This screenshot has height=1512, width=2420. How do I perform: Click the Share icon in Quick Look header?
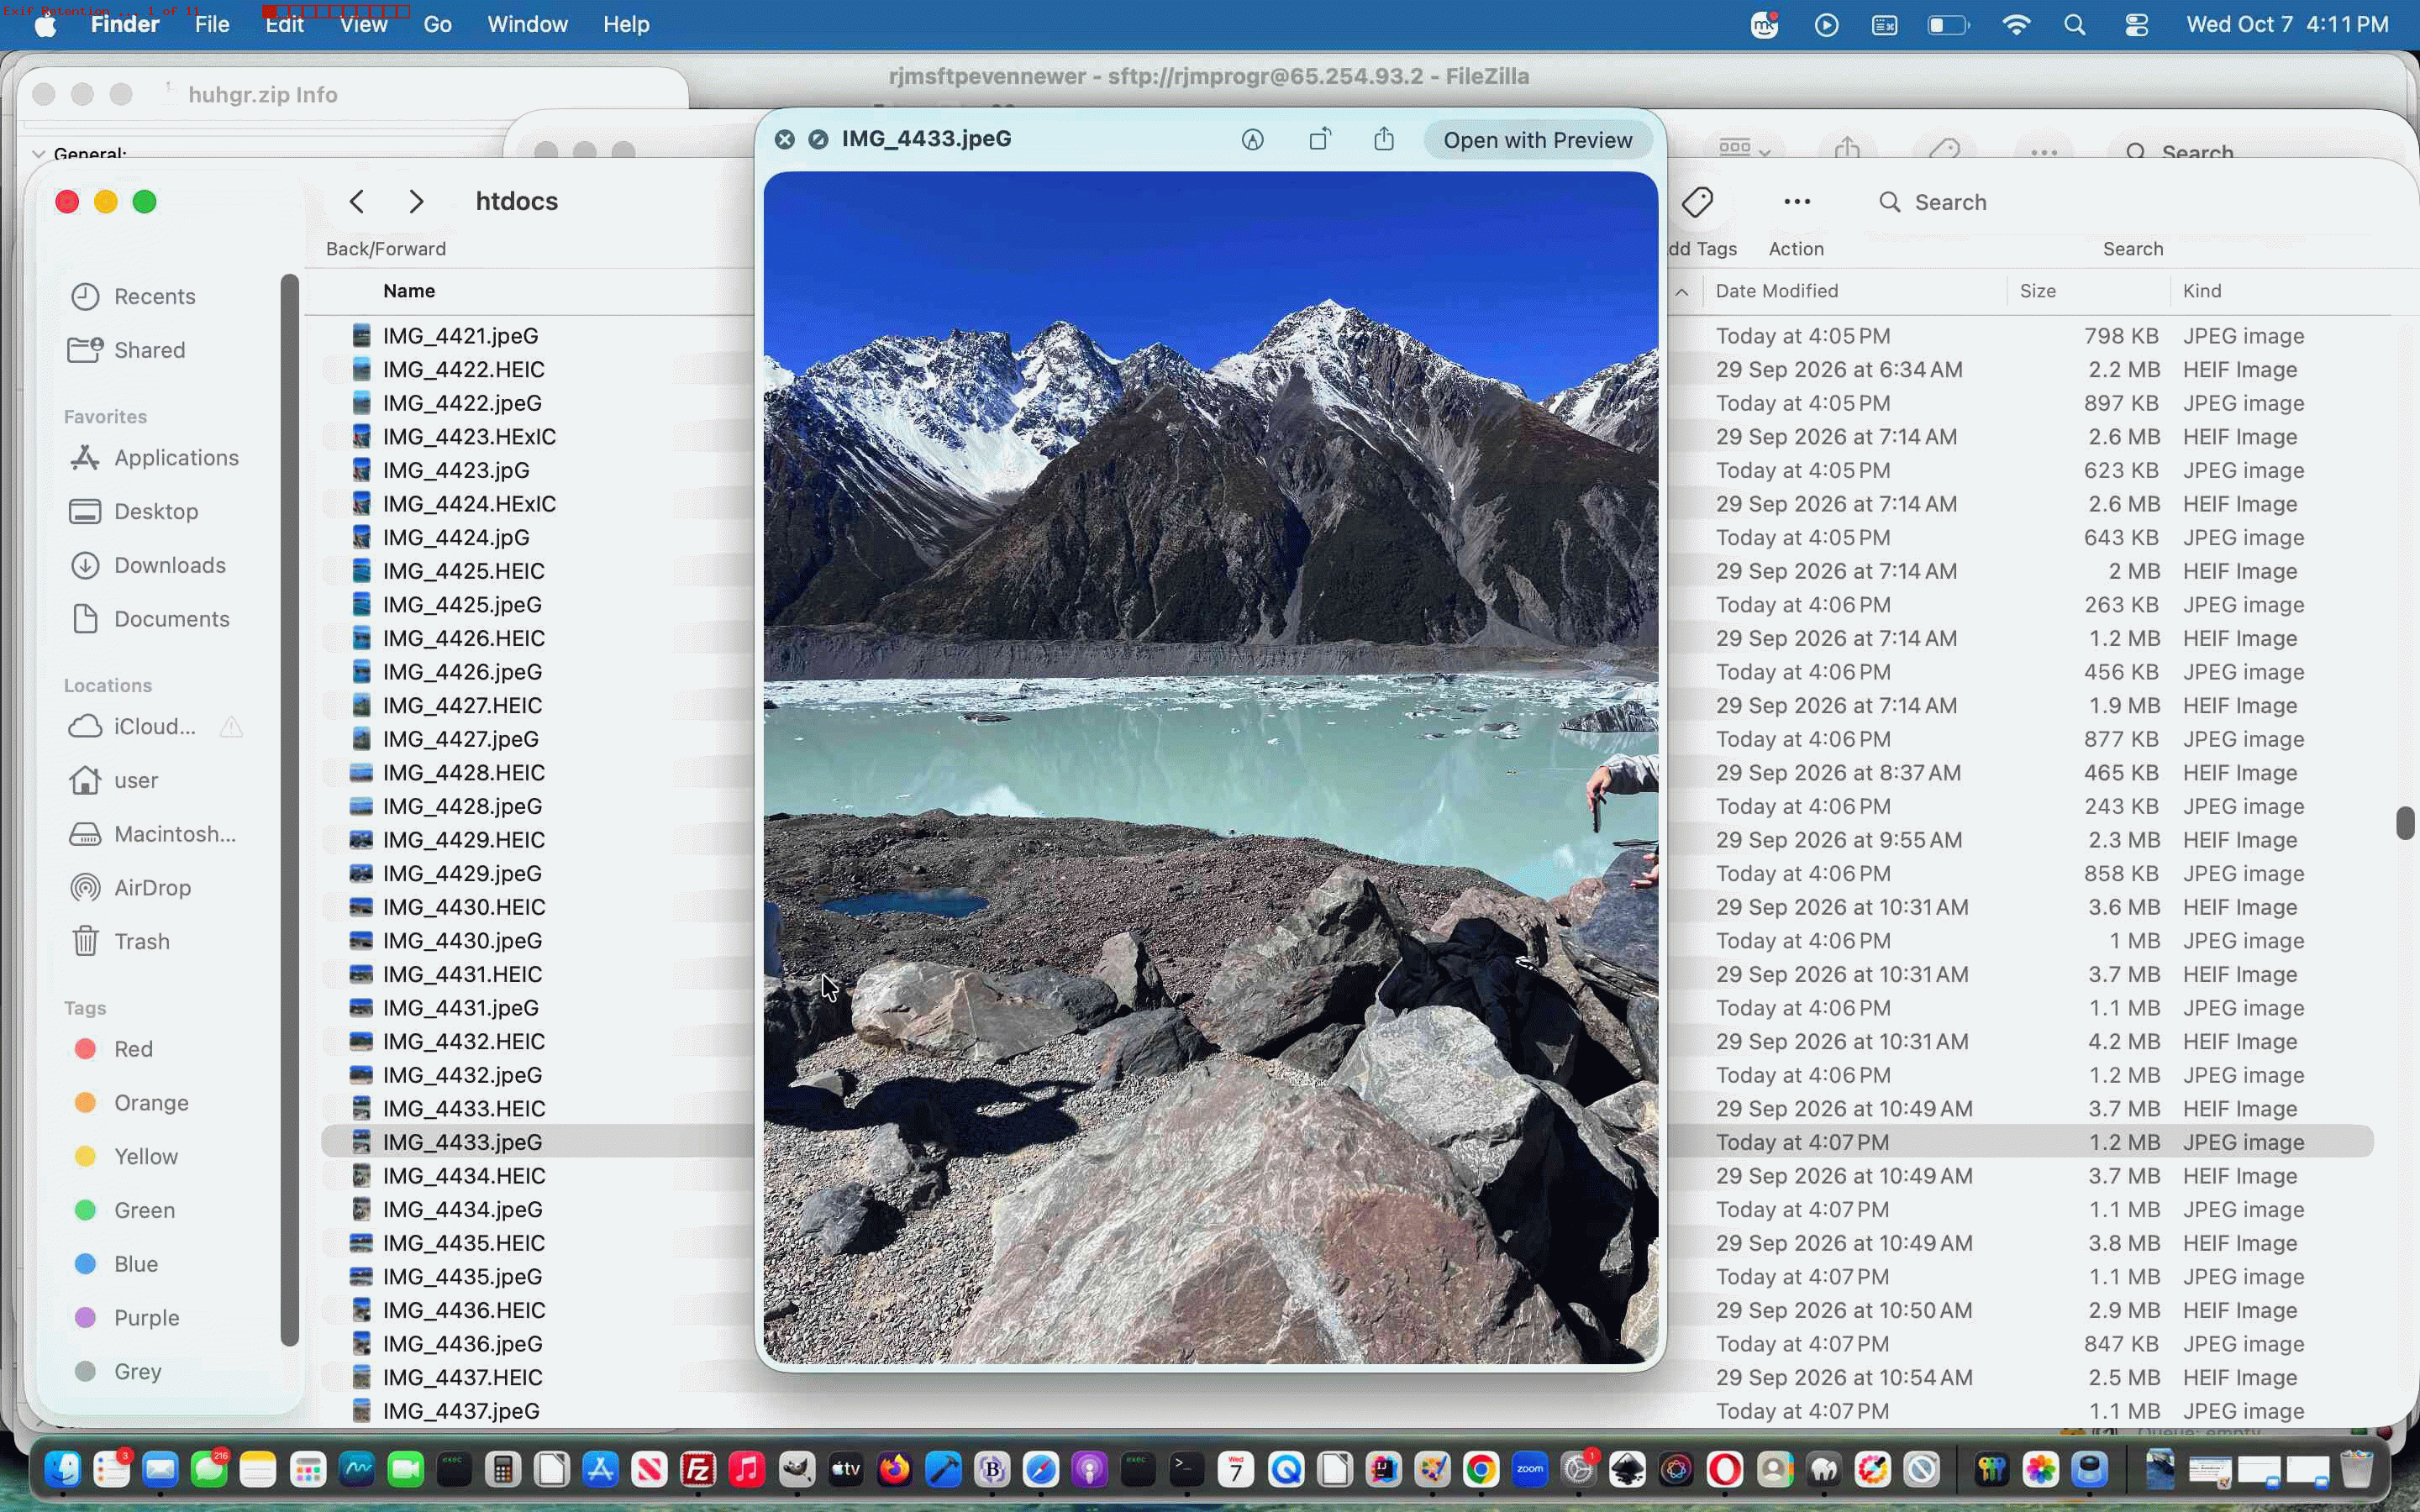1384,139
